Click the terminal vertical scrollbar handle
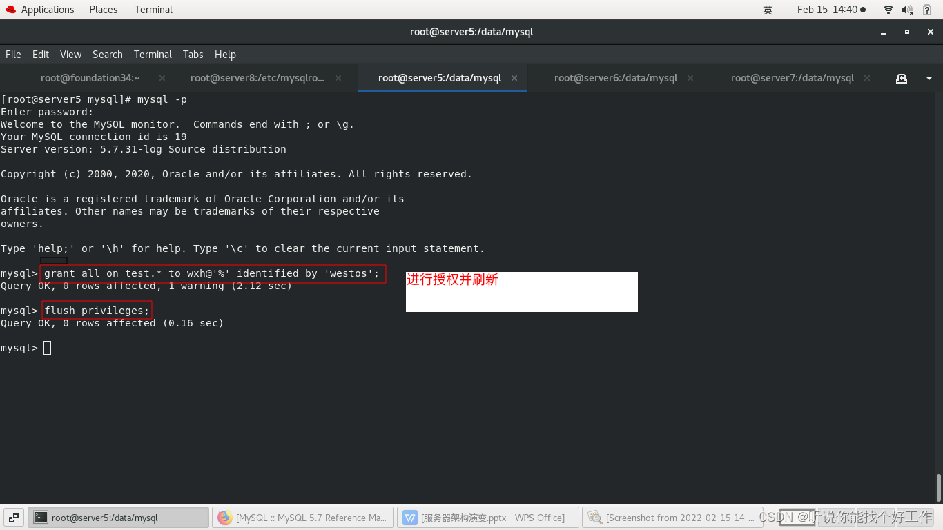The width and height of the screenshot is (943, 530). pos(939,487)
